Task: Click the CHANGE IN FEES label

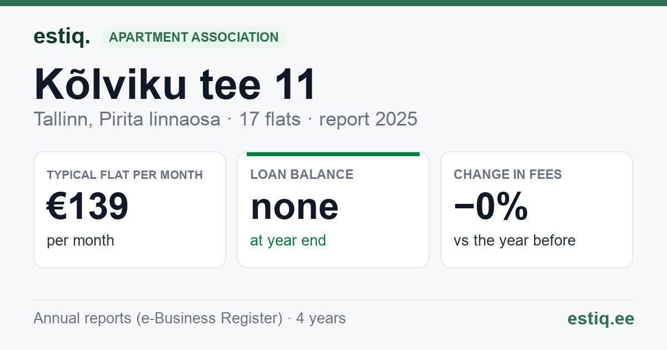Action: (508, 174)
